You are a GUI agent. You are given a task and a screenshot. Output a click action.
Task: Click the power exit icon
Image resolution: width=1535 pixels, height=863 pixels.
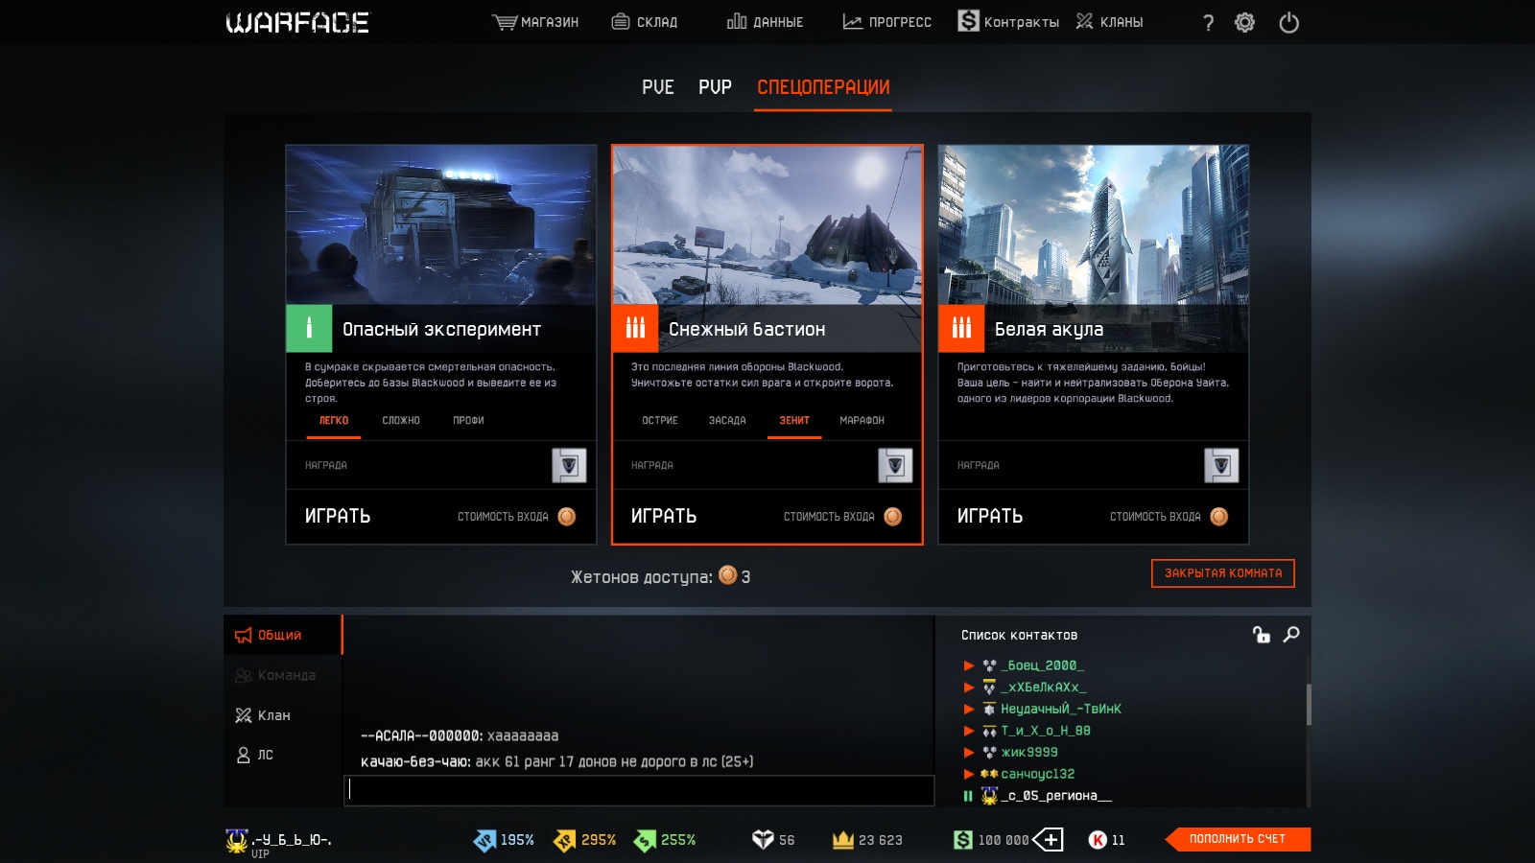click(x=1288, y=22)
